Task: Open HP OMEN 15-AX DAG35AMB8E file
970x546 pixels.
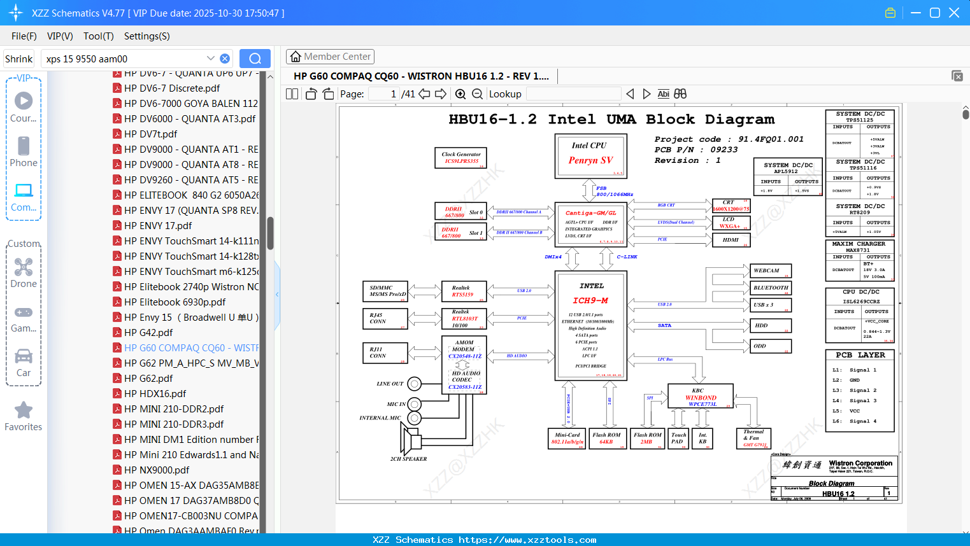Action: click(x=185, y=486)
